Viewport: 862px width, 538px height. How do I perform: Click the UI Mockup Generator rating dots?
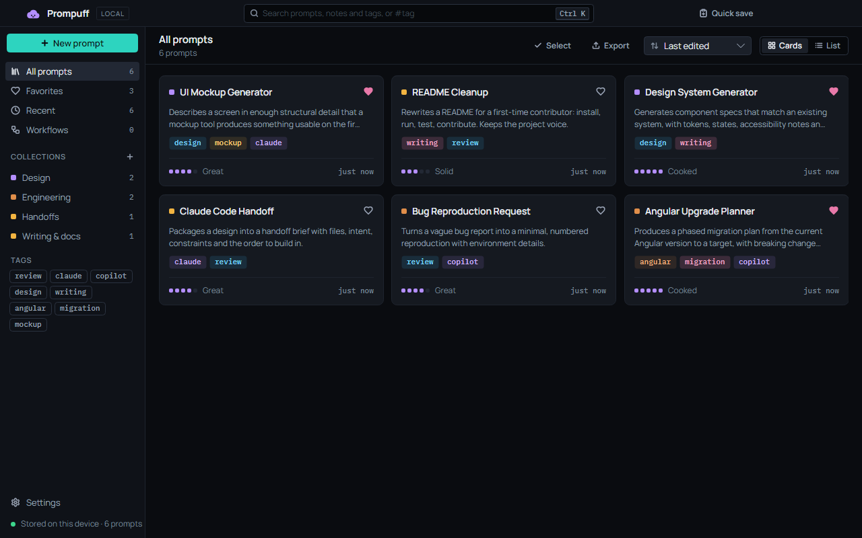point(183,171)
